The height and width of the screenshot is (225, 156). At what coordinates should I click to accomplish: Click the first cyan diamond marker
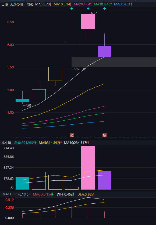coord(72,9)
